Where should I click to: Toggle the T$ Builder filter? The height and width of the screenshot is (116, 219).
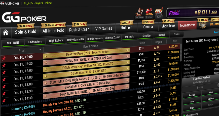pos(146,36)
